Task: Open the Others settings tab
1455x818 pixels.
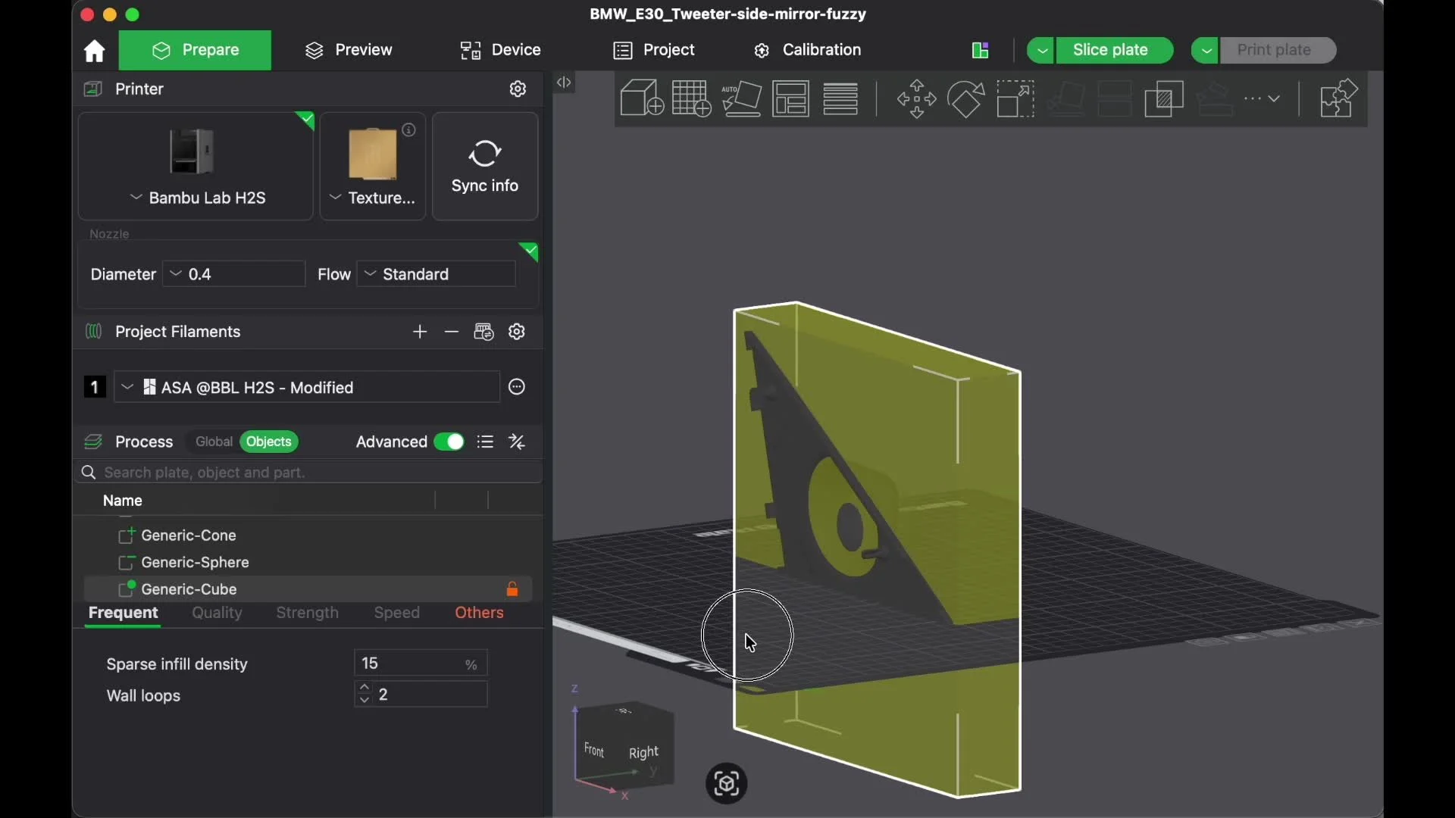Action: tap(480, 613)
